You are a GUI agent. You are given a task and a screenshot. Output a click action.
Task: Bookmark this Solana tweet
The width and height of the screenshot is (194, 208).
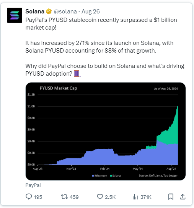pyautogui.click(x=171, y=197)
